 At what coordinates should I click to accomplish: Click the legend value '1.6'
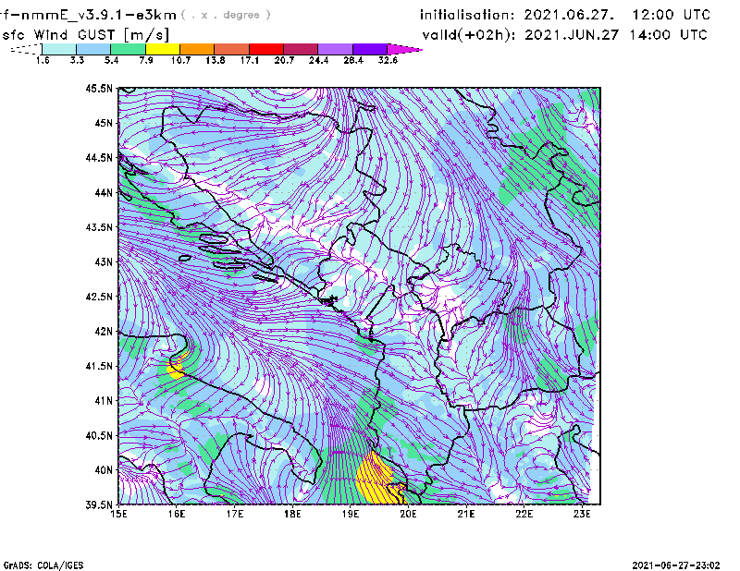(43, 60)
